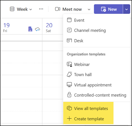132x126 pixels.
Task: Choose Channel meeting from the menu
Action: click(x=97, y=30)
